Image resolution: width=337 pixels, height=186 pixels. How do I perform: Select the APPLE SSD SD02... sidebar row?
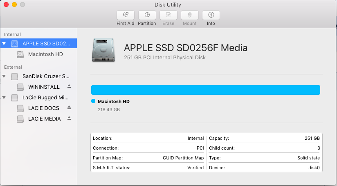click(x=38, y=43)
